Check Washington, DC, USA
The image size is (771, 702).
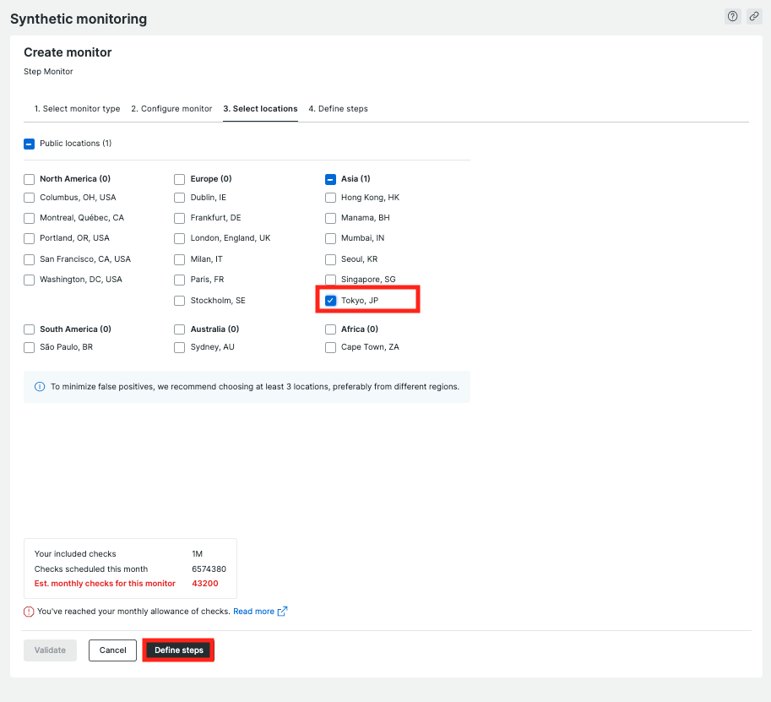click(x=29, y=280)
